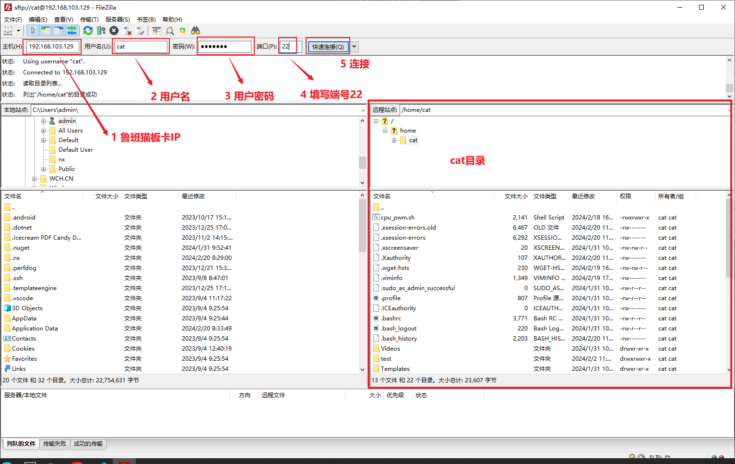
Task: Reconnect to last server icon
Action: 140,31
